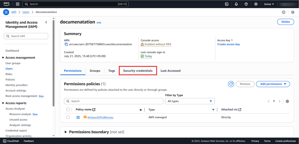This screenshot has height=144, width=299.
Task: Open Unused access in sidebar
Action: coord(18,120)
